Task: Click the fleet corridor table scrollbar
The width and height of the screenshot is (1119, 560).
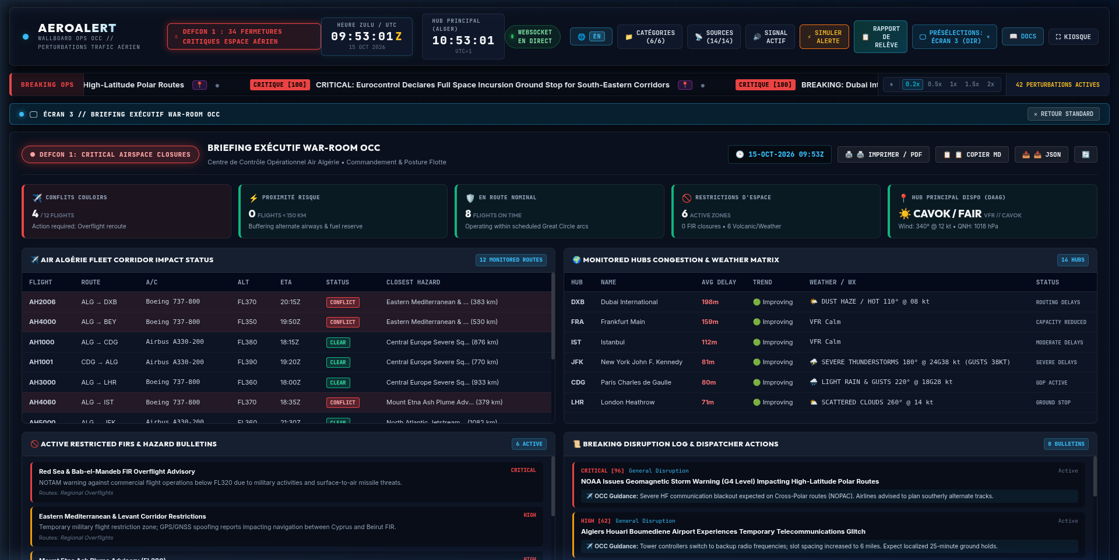Action: coord(553,318)
